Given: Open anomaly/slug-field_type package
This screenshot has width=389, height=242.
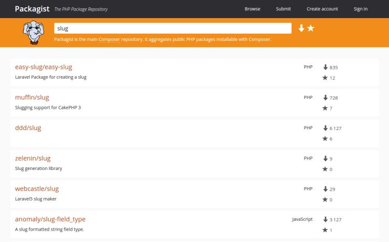Looking at the screenshot, I should 50,219.
